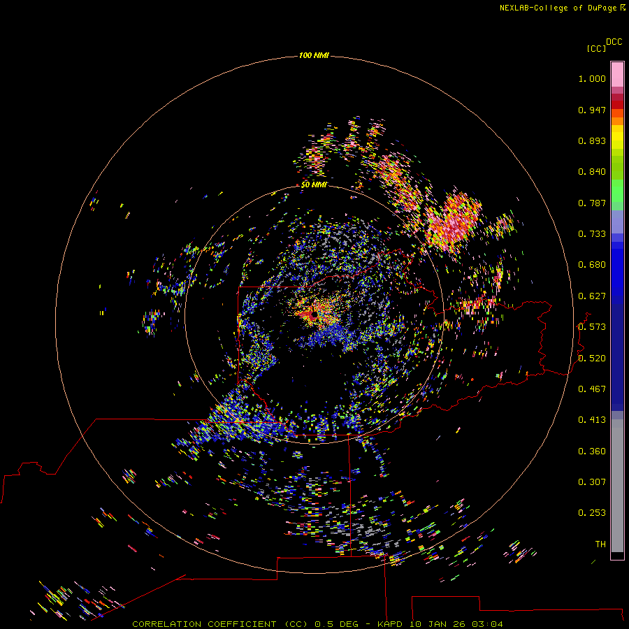Screen dimensions: 629x629
Task: Click the 0.680 scale value
Action: [x=592, y=265]
